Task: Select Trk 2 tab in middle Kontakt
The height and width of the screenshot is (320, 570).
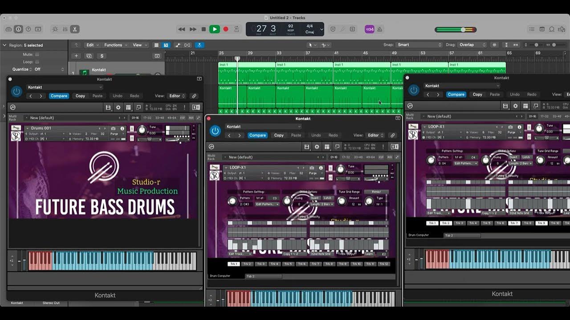Action: [247, 264]
